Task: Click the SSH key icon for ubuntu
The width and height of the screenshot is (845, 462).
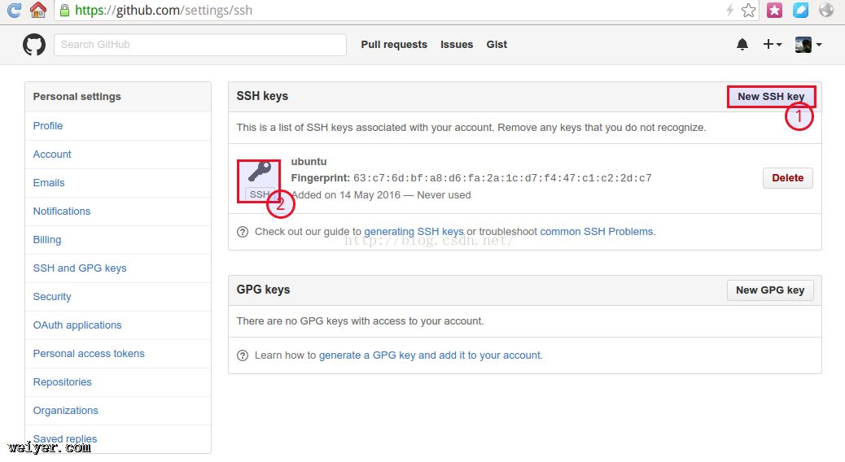Action: pyautogui.click(x=260, y=175)
